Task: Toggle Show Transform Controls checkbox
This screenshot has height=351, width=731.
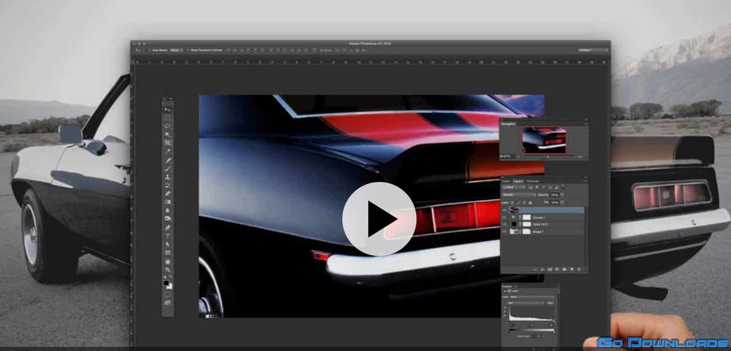Action: [189, 50]
